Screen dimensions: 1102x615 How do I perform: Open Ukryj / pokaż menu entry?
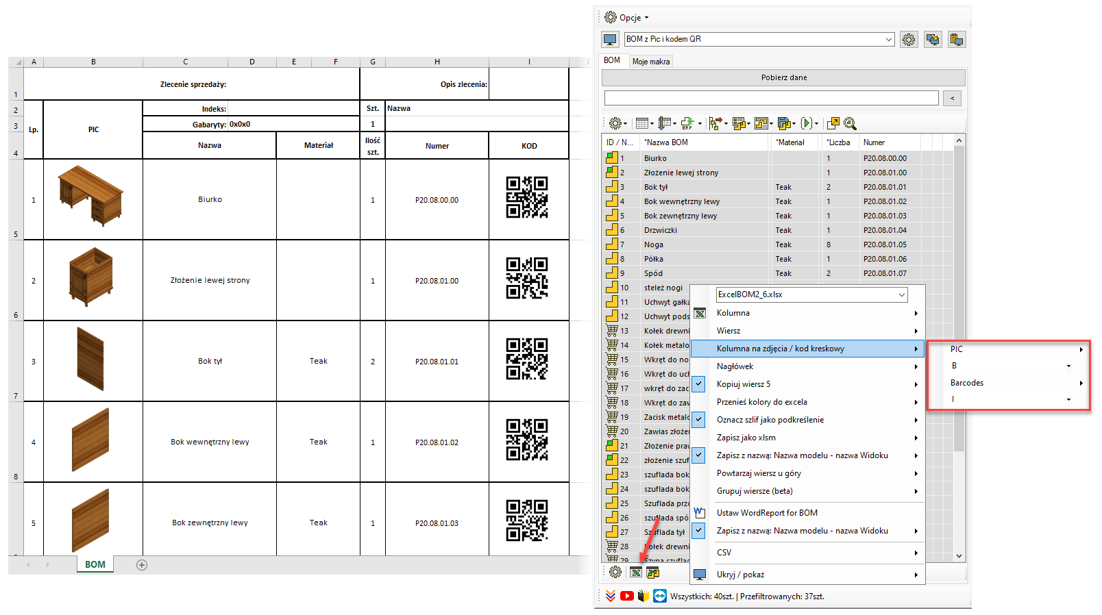[x=807, y=575]
